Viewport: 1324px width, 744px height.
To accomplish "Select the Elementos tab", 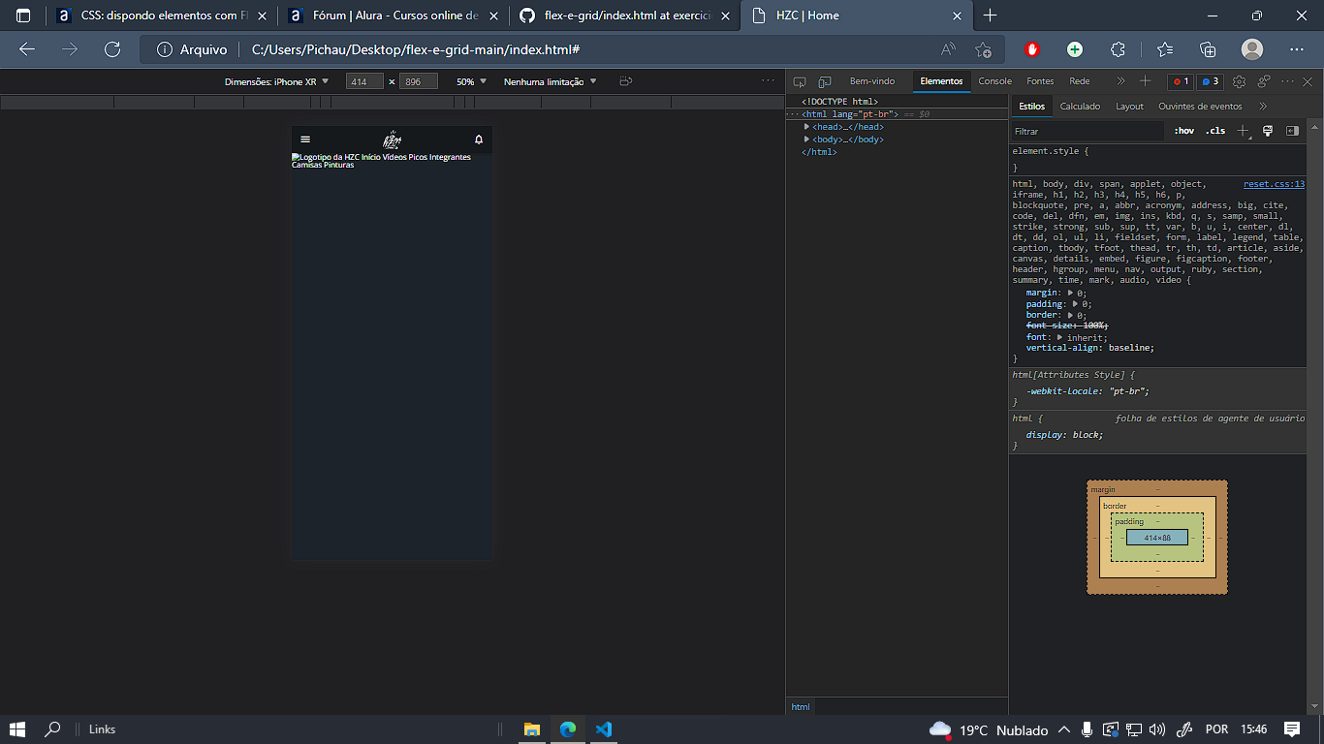I will click(x=941, y=81).
